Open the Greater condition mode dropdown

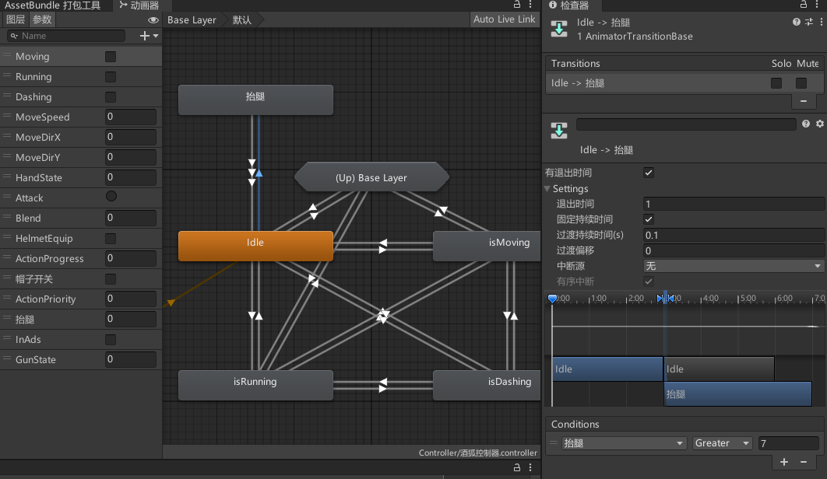[x=722, y=443]
